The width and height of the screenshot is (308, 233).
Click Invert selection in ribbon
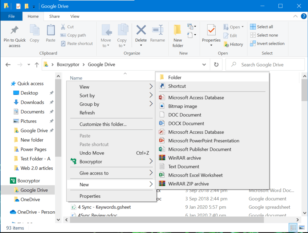pyautogui.click(x=267, y=43)
